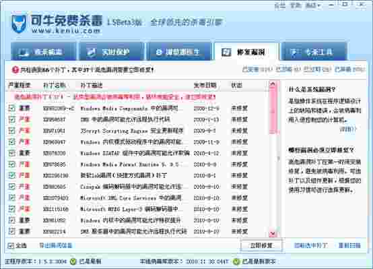Sort by the 严重程度 column header

pos(20,86)
